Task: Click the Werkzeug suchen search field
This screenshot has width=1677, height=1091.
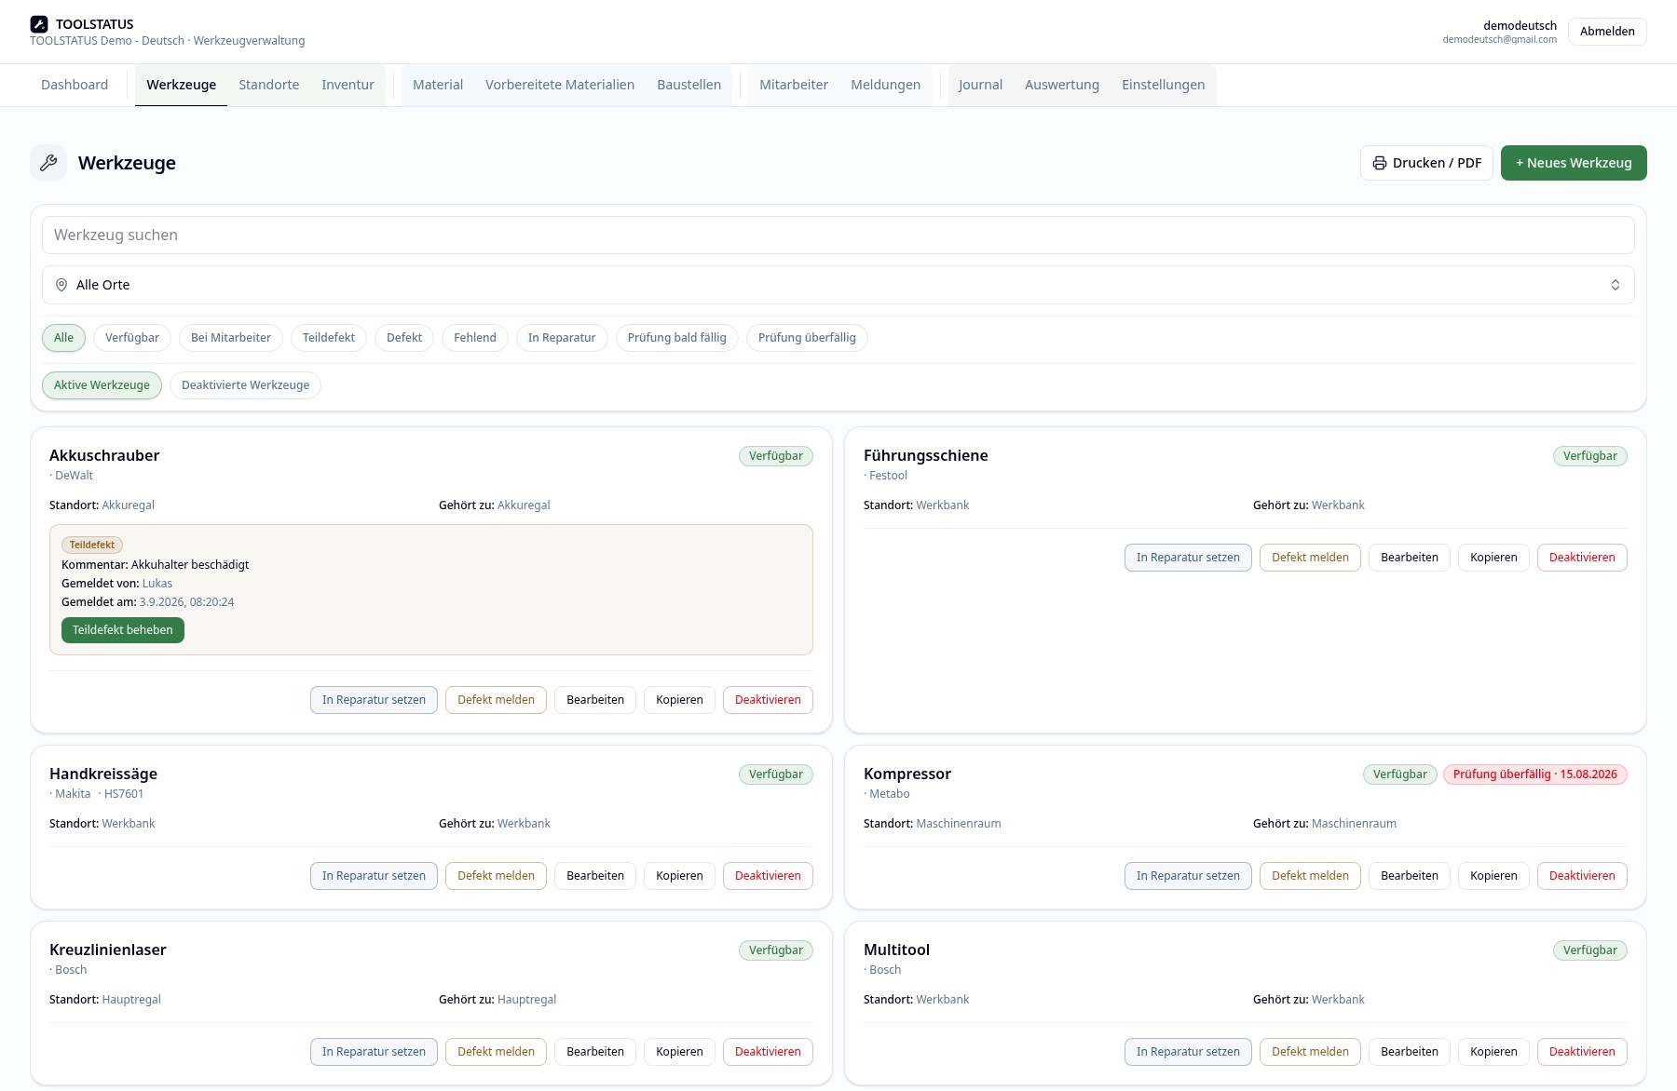Action: coord(838,236)
